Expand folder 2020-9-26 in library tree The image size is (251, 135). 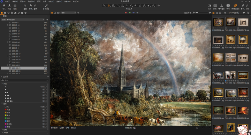tap(8, 42)
